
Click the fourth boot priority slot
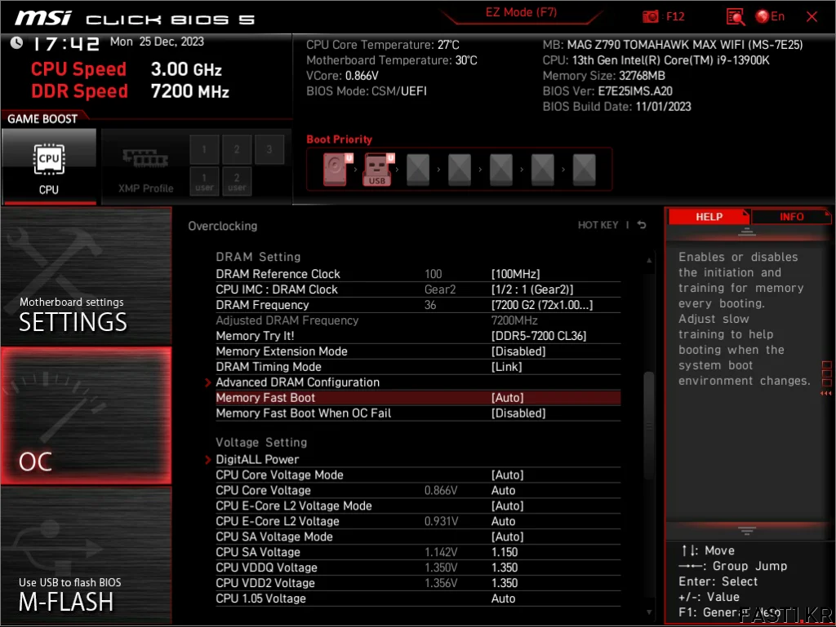coord(460,170)
